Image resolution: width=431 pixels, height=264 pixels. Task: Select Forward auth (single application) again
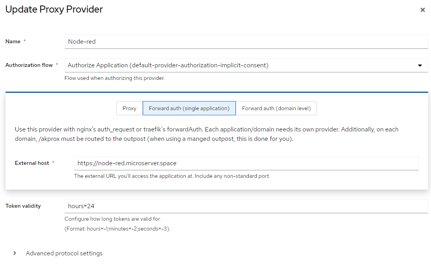pos(189,108)
